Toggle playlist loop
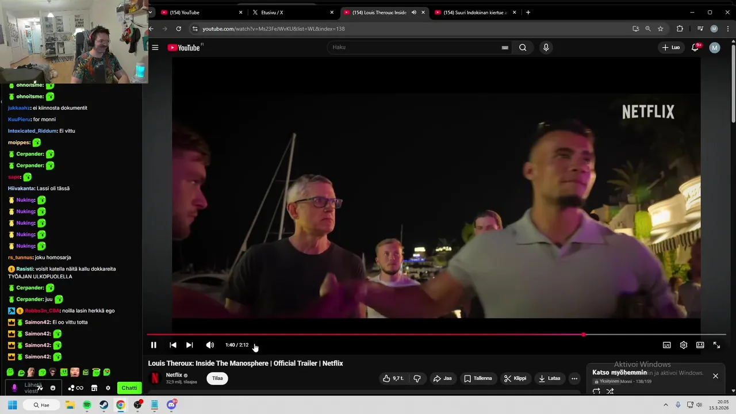This screenshot has width=736, height=414. click(596, 391)
